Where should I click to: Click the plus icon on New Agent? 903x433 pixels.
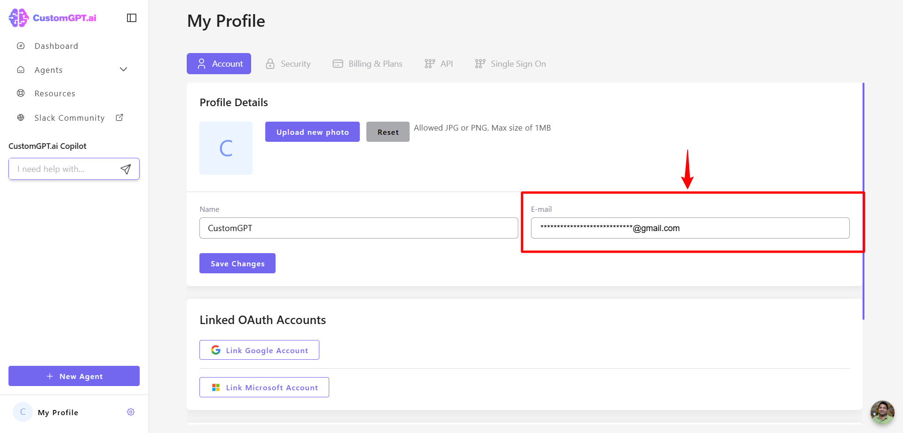click(50, 376)
